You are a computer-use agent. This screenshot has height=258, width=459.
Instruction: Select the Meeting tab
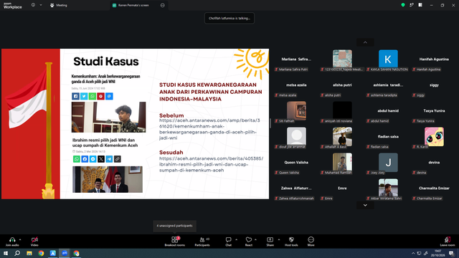[x=59, y=5]
